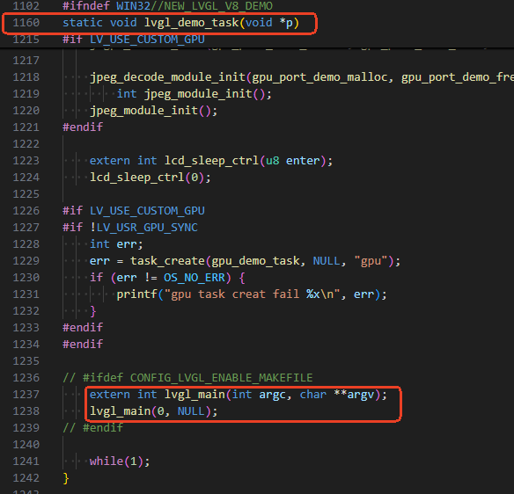The width and height of the screenshot is (514, 494).
Task: Click comment '#ifdef CONFIG_LVGL_ENABLE_MAKEFILE'
Action: 187,378
